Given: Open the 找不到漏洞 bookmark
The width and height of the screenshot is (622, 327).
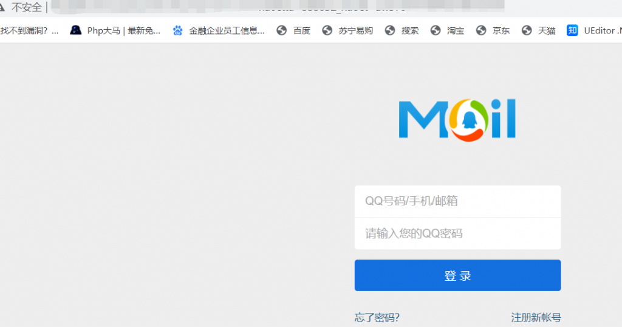Looking at the screenshot, I should (x=29, y=30).
